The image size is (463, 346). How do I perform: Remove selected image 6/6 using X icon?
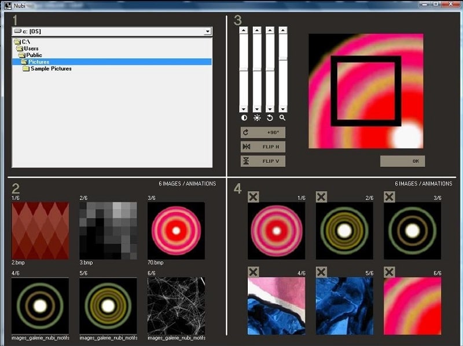pyautogui.click(x=389, y=272)
